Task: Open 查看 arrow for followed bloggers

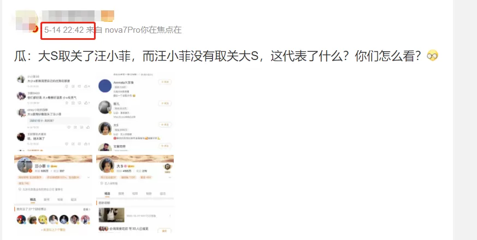Action: pyautogui.click(x=86, y=209)
